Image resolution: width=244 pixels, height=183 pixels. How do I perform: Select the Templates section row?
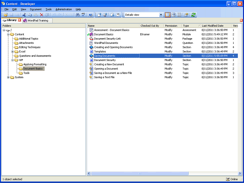[x=162, y=51]
